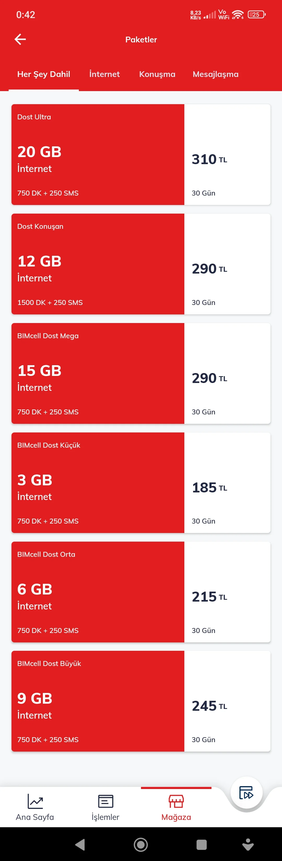This screenshot has height=861, width=282.
Task: Tap the back arrow icon
Action: pos(20,40)
